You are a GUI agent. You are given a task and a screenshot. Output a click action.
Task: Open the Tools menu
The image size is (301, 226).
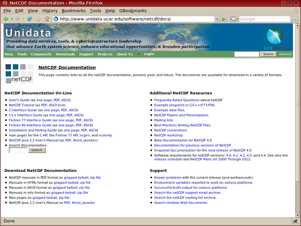point(95,11)
